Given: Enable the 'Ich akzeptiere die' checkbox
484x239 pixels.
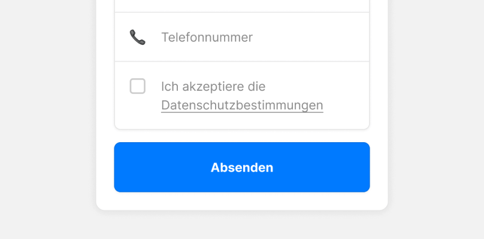Looking at the screenshot, I should [137, 86].
